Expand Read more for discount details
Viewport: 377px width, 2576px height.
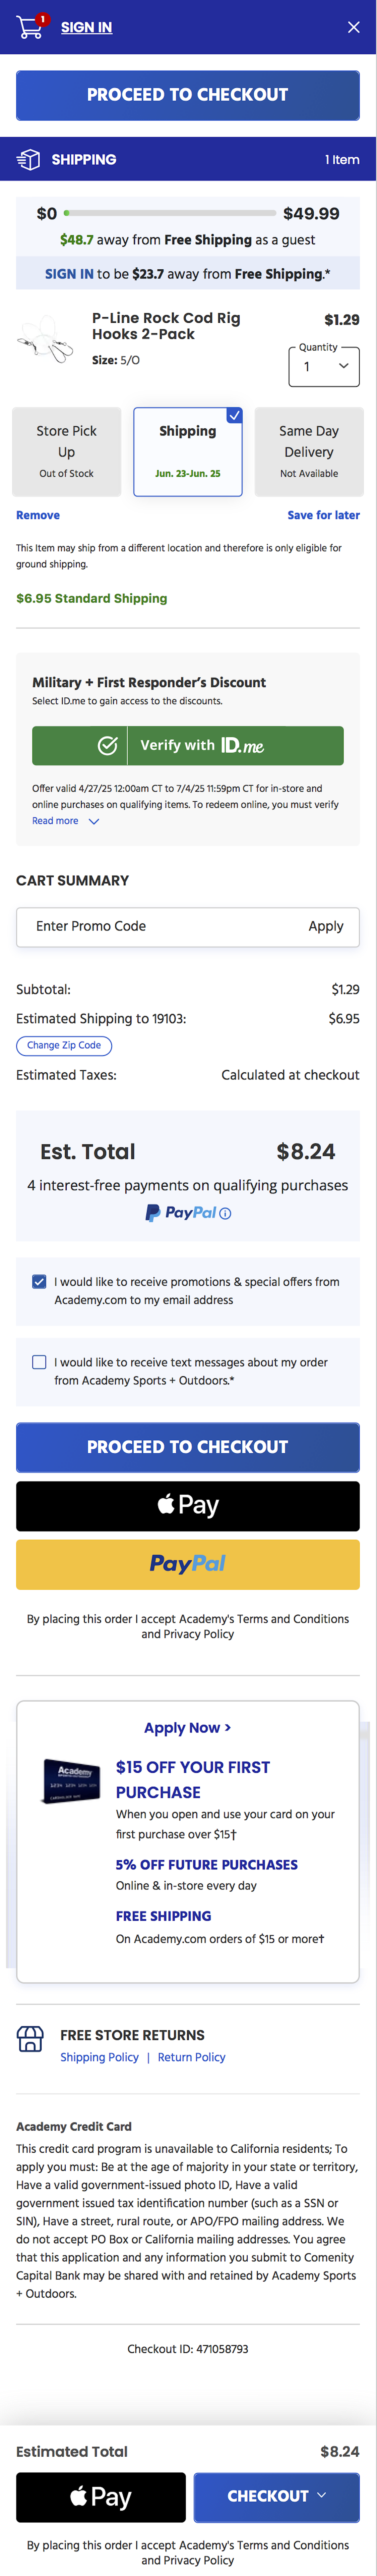[x=65, y=821]
